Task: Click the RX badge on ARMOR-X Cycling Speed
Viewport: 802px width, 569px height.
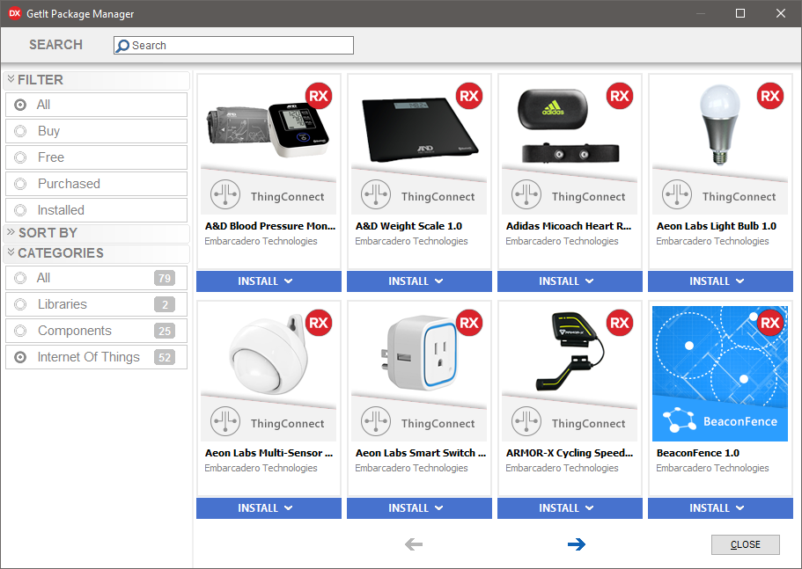Action: click(x=620, y=323)
